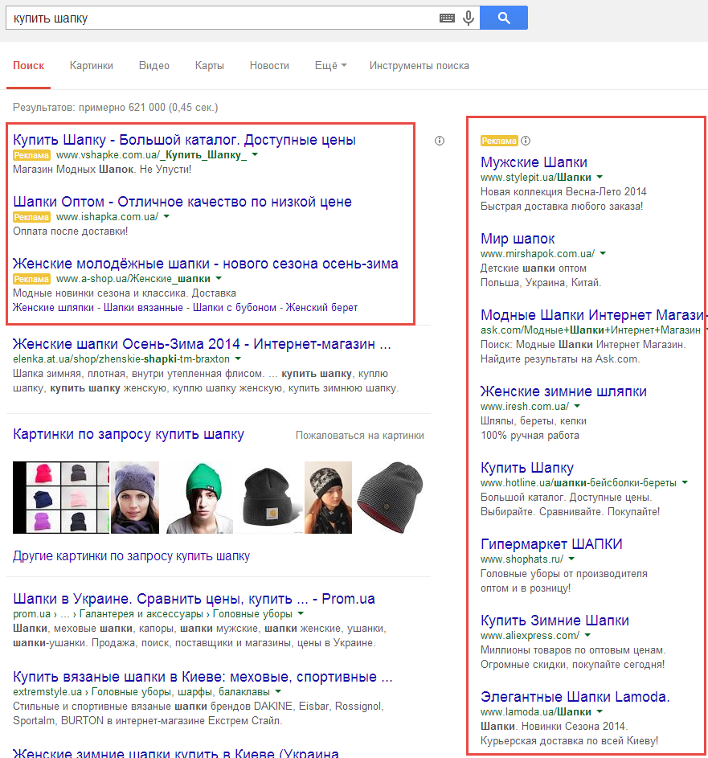The height and width of the screenshot is (758, 708).
Task: Switch to the Видео tab
Action: (x=154, y=66)
